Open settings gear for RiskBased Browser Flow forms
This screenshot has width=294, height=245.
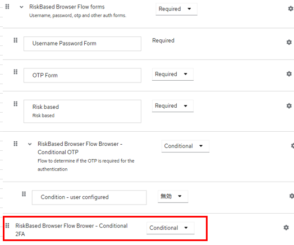(291, 8)
